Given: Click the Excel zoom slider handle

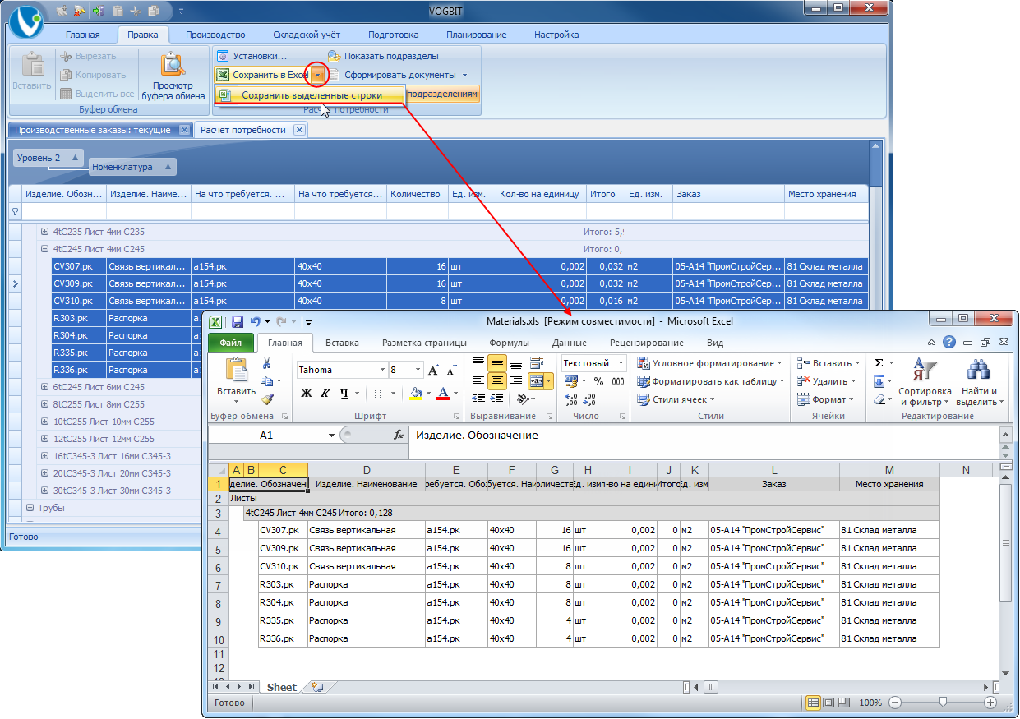Looking at the screenshot, I should click(943, 703).
